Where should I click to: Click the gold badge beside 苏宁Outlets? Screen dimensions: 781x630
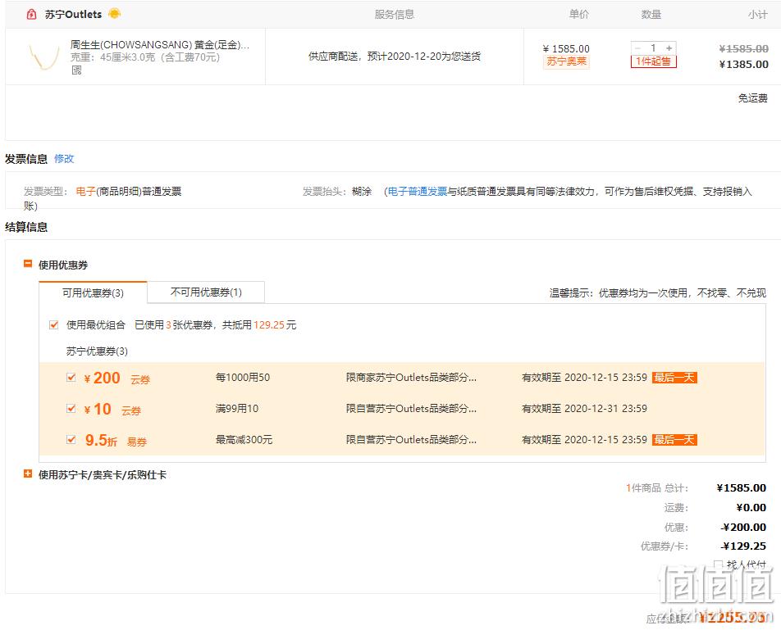pos(114,13)
